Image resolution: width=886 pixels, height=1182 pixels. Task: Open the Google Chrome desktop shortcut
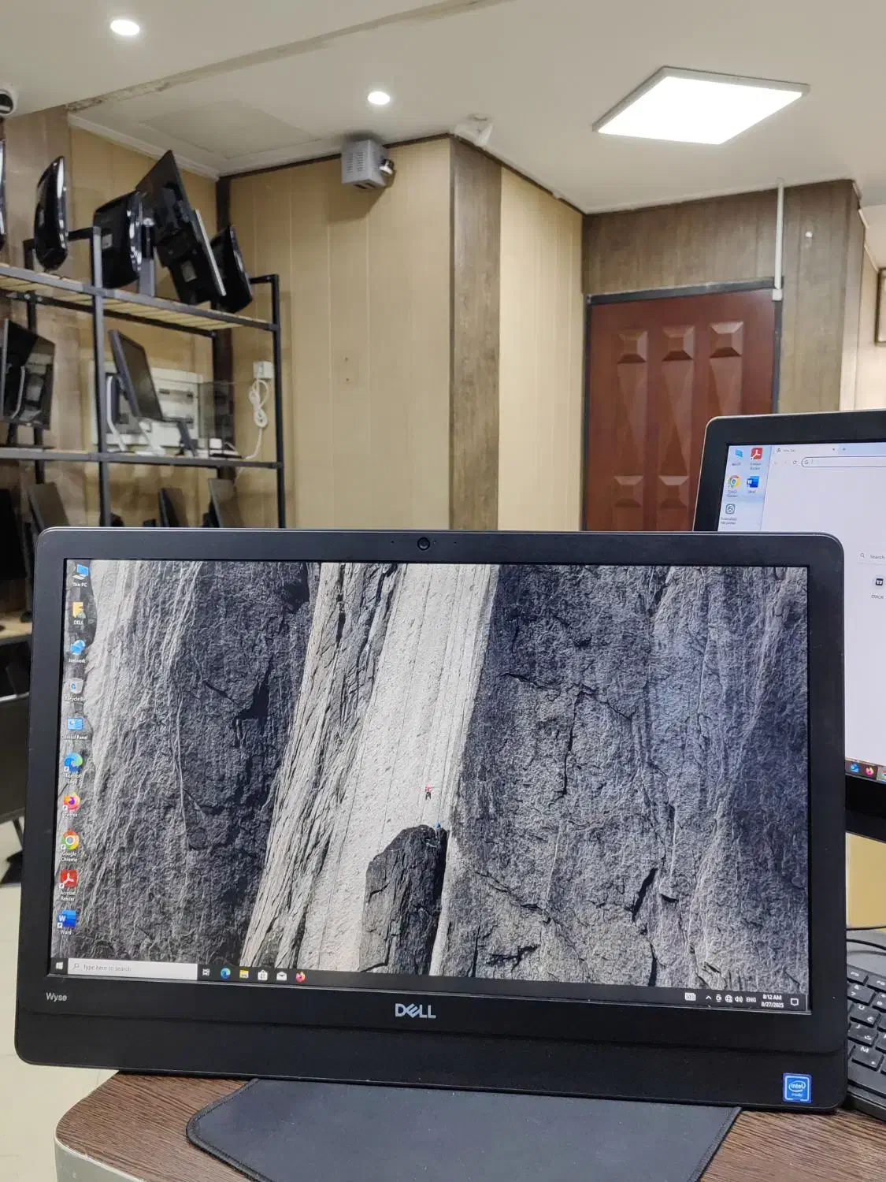70,845
